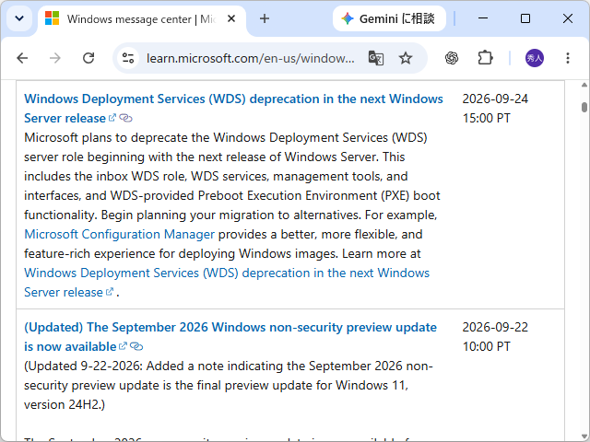
Task: Maximize the Chrome window
Action: pos(525,18)
